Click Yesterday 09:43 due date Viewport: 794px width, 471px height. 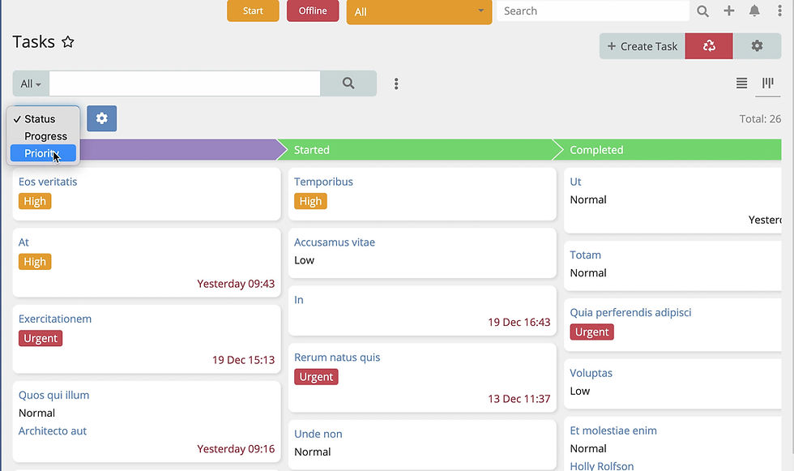[x=236, y=284]
